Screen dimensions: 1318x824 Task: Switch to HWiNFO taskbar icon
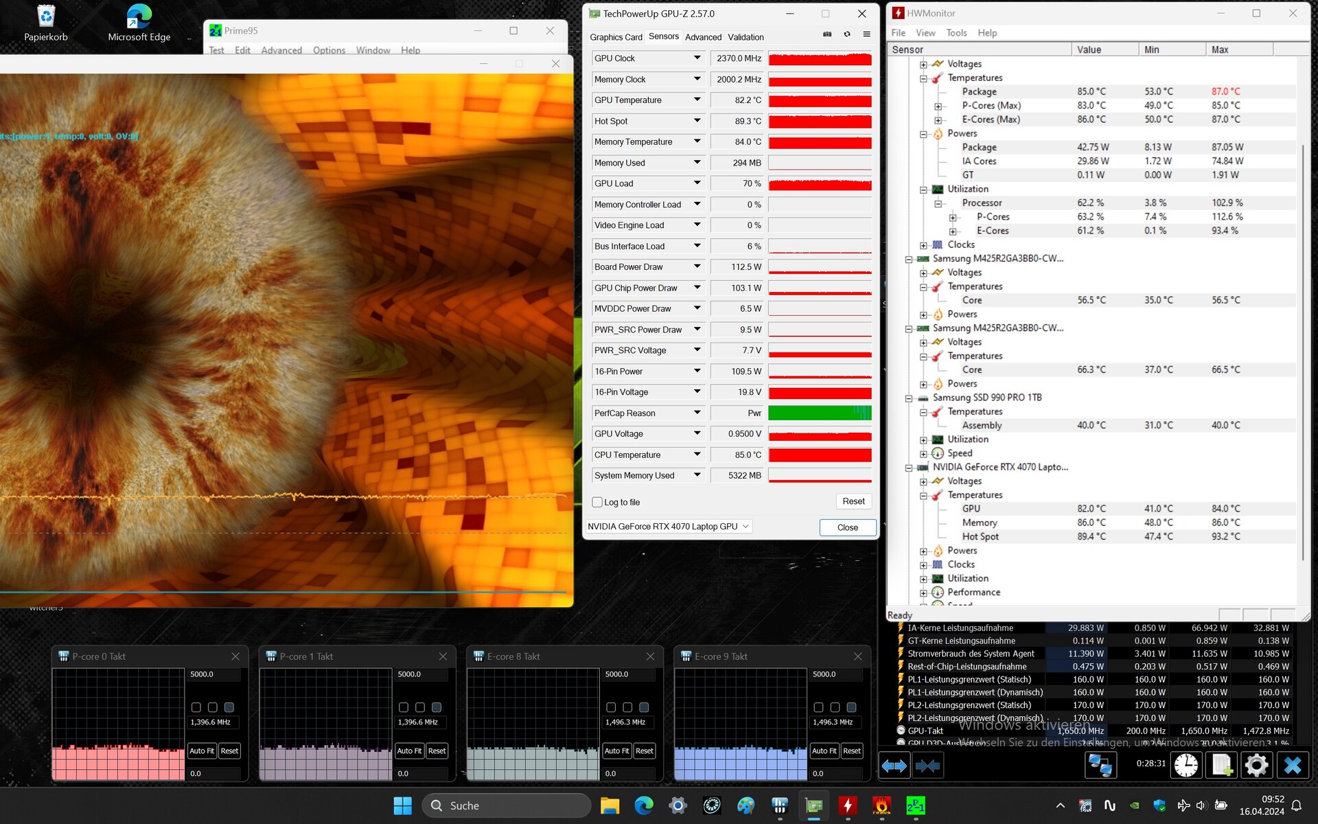coord(780,805)
